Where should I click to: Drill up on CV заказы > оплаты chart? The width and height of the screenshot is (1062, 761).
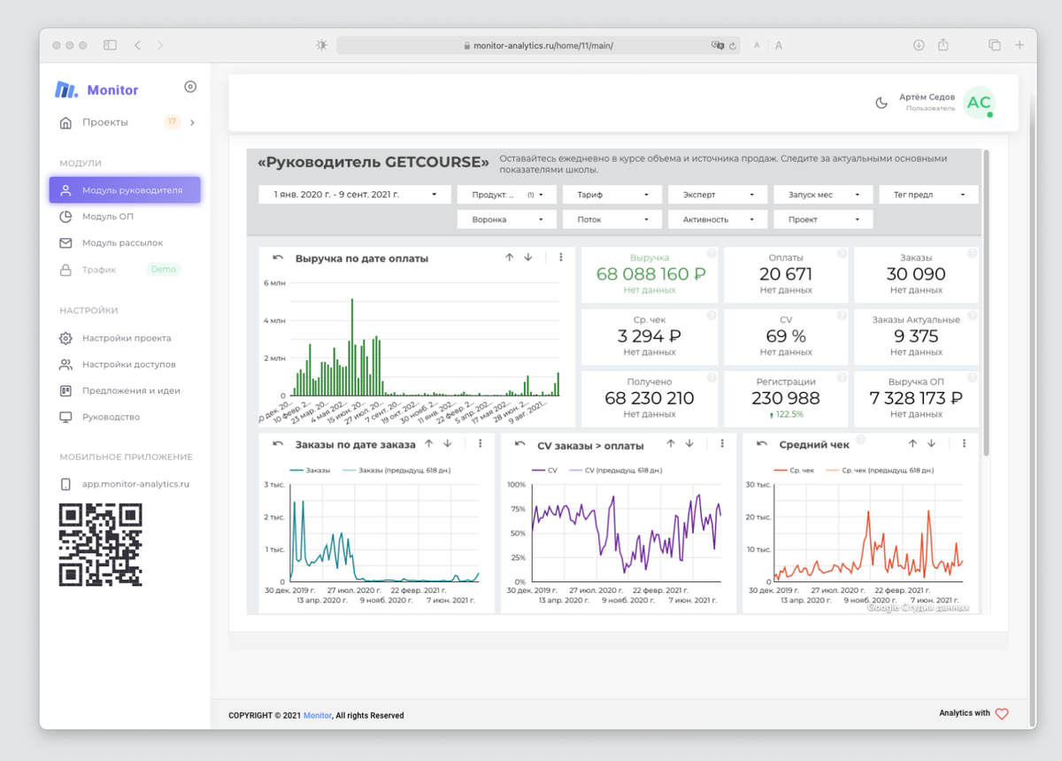click(x=671, y=444)
